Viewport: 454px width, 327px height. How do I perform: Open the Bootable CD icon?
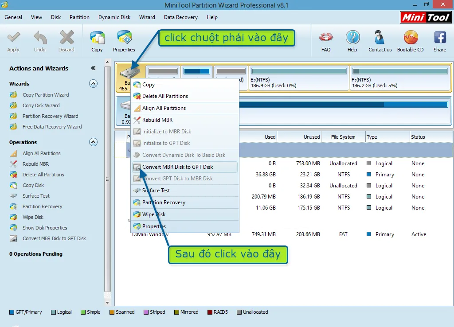[x=411, y=38]
